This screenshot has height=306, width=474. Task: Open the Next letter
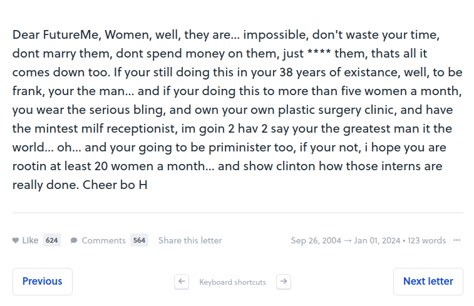428,282
